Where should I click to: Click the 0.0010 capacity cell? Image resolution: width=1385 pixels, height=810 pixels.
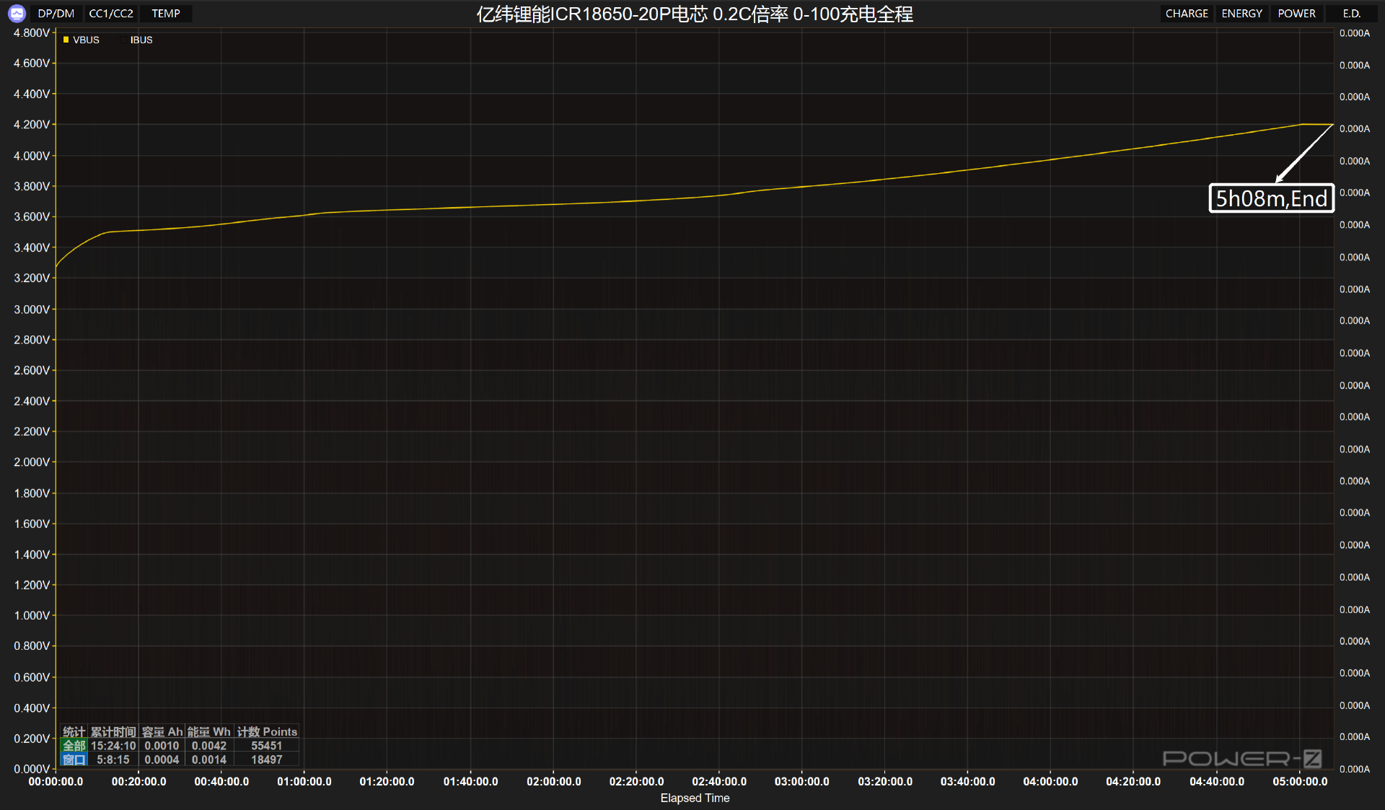tap(162, 746)
